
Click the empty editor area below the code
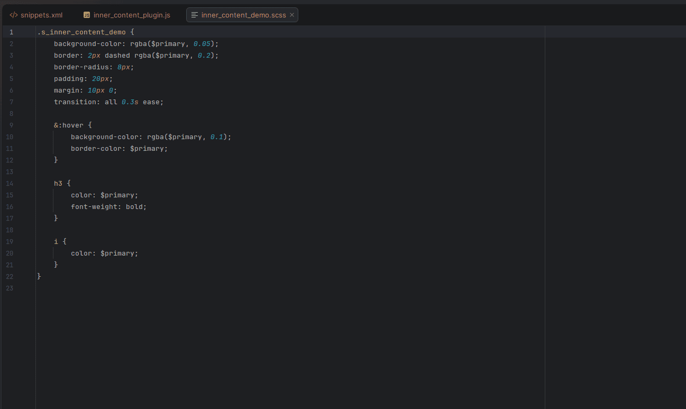[x=264, y=344]
